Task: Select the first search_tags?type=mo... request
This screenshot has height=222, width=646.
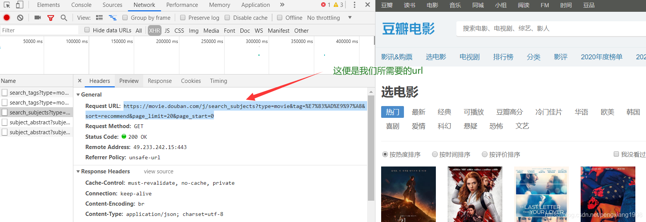Action: pyautogui.click(x=36, y=93)
